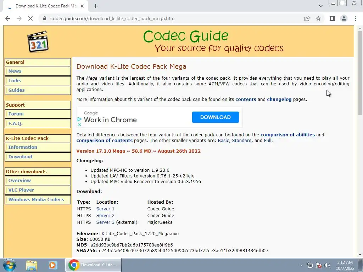
Task: Click the MD5 hash value
Action: (132, 245)
